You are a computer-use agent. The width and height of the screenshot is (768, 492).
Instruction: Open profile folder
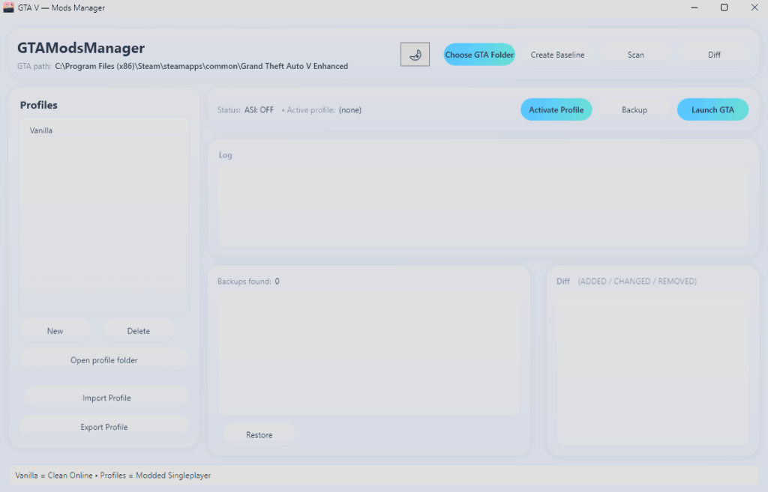pos(103,360)
